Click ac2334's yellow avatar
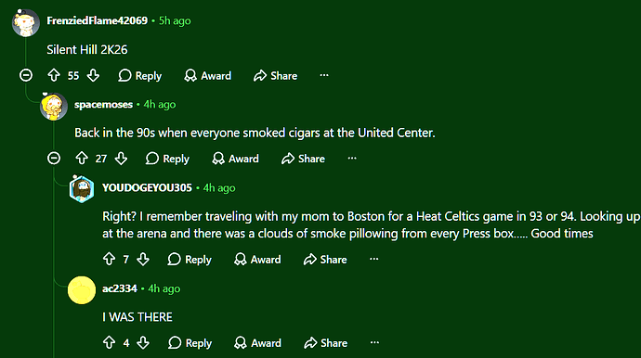The image size is (641, 358). click(82, 290)
